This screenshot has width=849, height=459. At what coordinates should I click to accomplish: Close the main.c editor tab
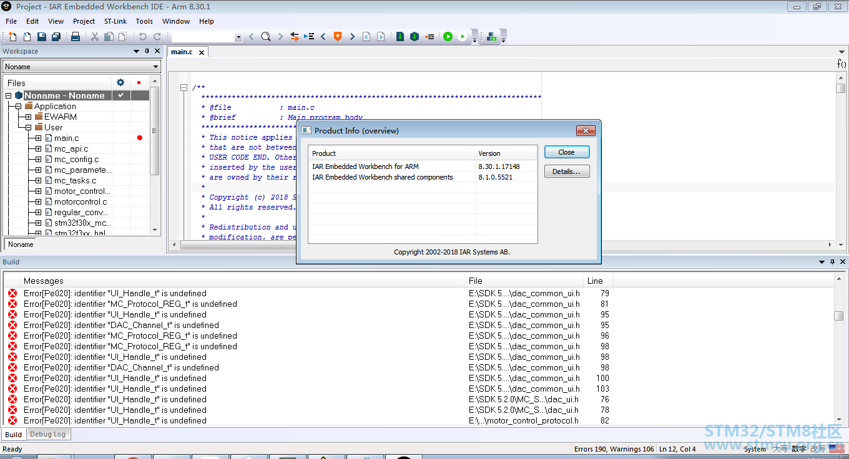[202, 52]
